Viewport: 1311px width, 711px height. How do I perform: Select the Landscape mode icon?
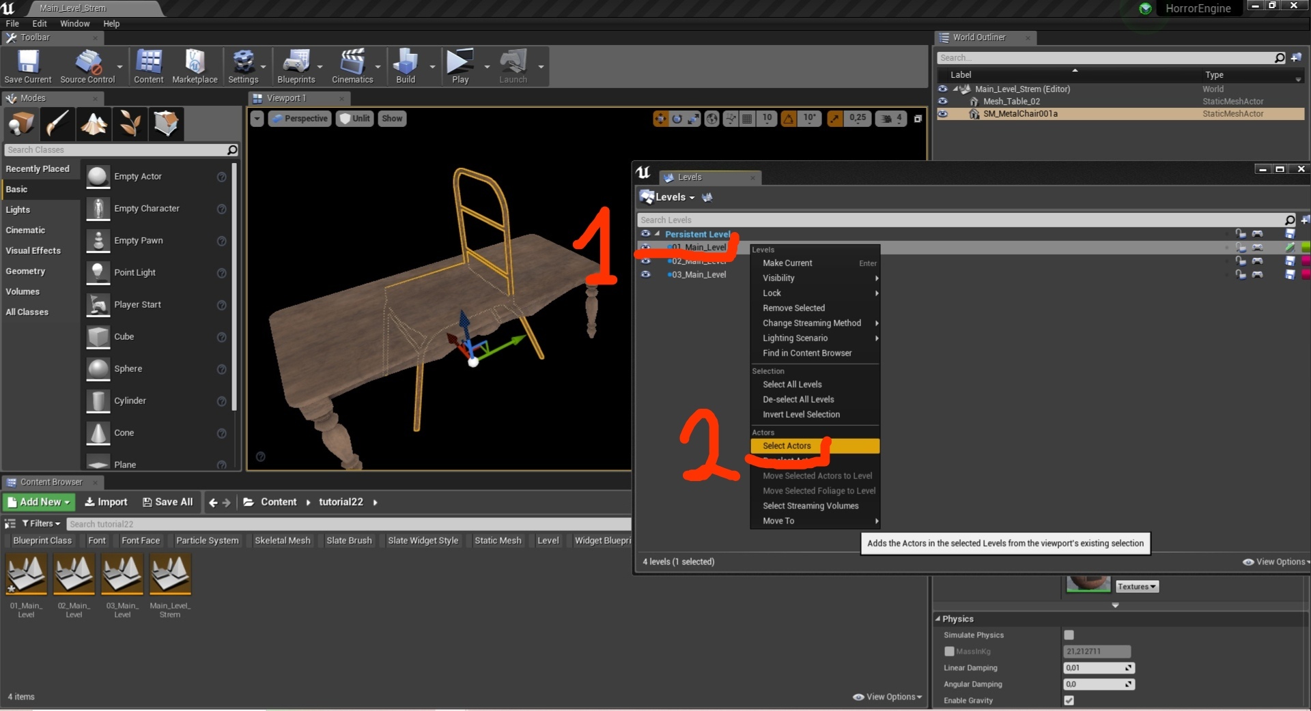[x=94, y=124]
